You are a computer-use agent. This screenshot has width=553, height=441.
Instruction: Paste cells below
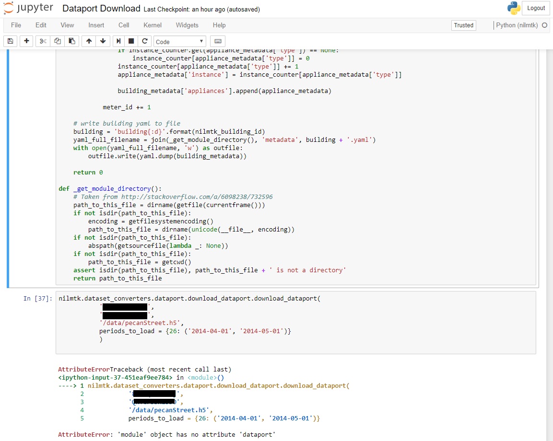pyautogui.click(x=72, y=41)
